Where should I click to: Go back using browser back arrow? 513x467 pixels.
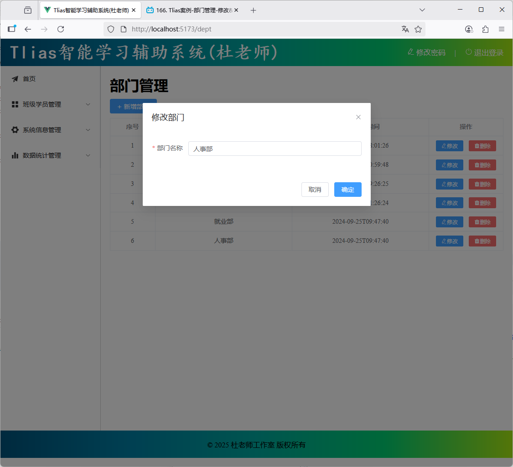(x=28, y=29)
